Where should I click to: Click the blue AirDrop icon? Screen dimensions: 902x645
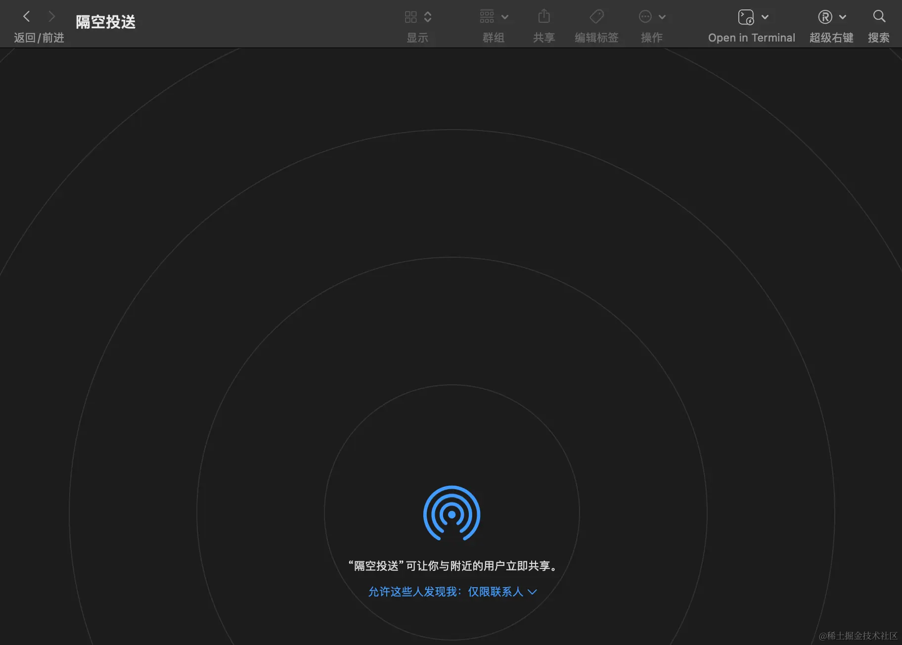pos(451,513)
